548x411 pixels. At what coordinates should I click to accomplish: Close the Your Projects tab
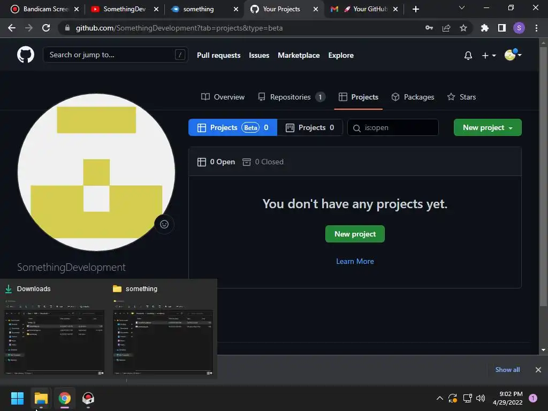tap(316, 9)
